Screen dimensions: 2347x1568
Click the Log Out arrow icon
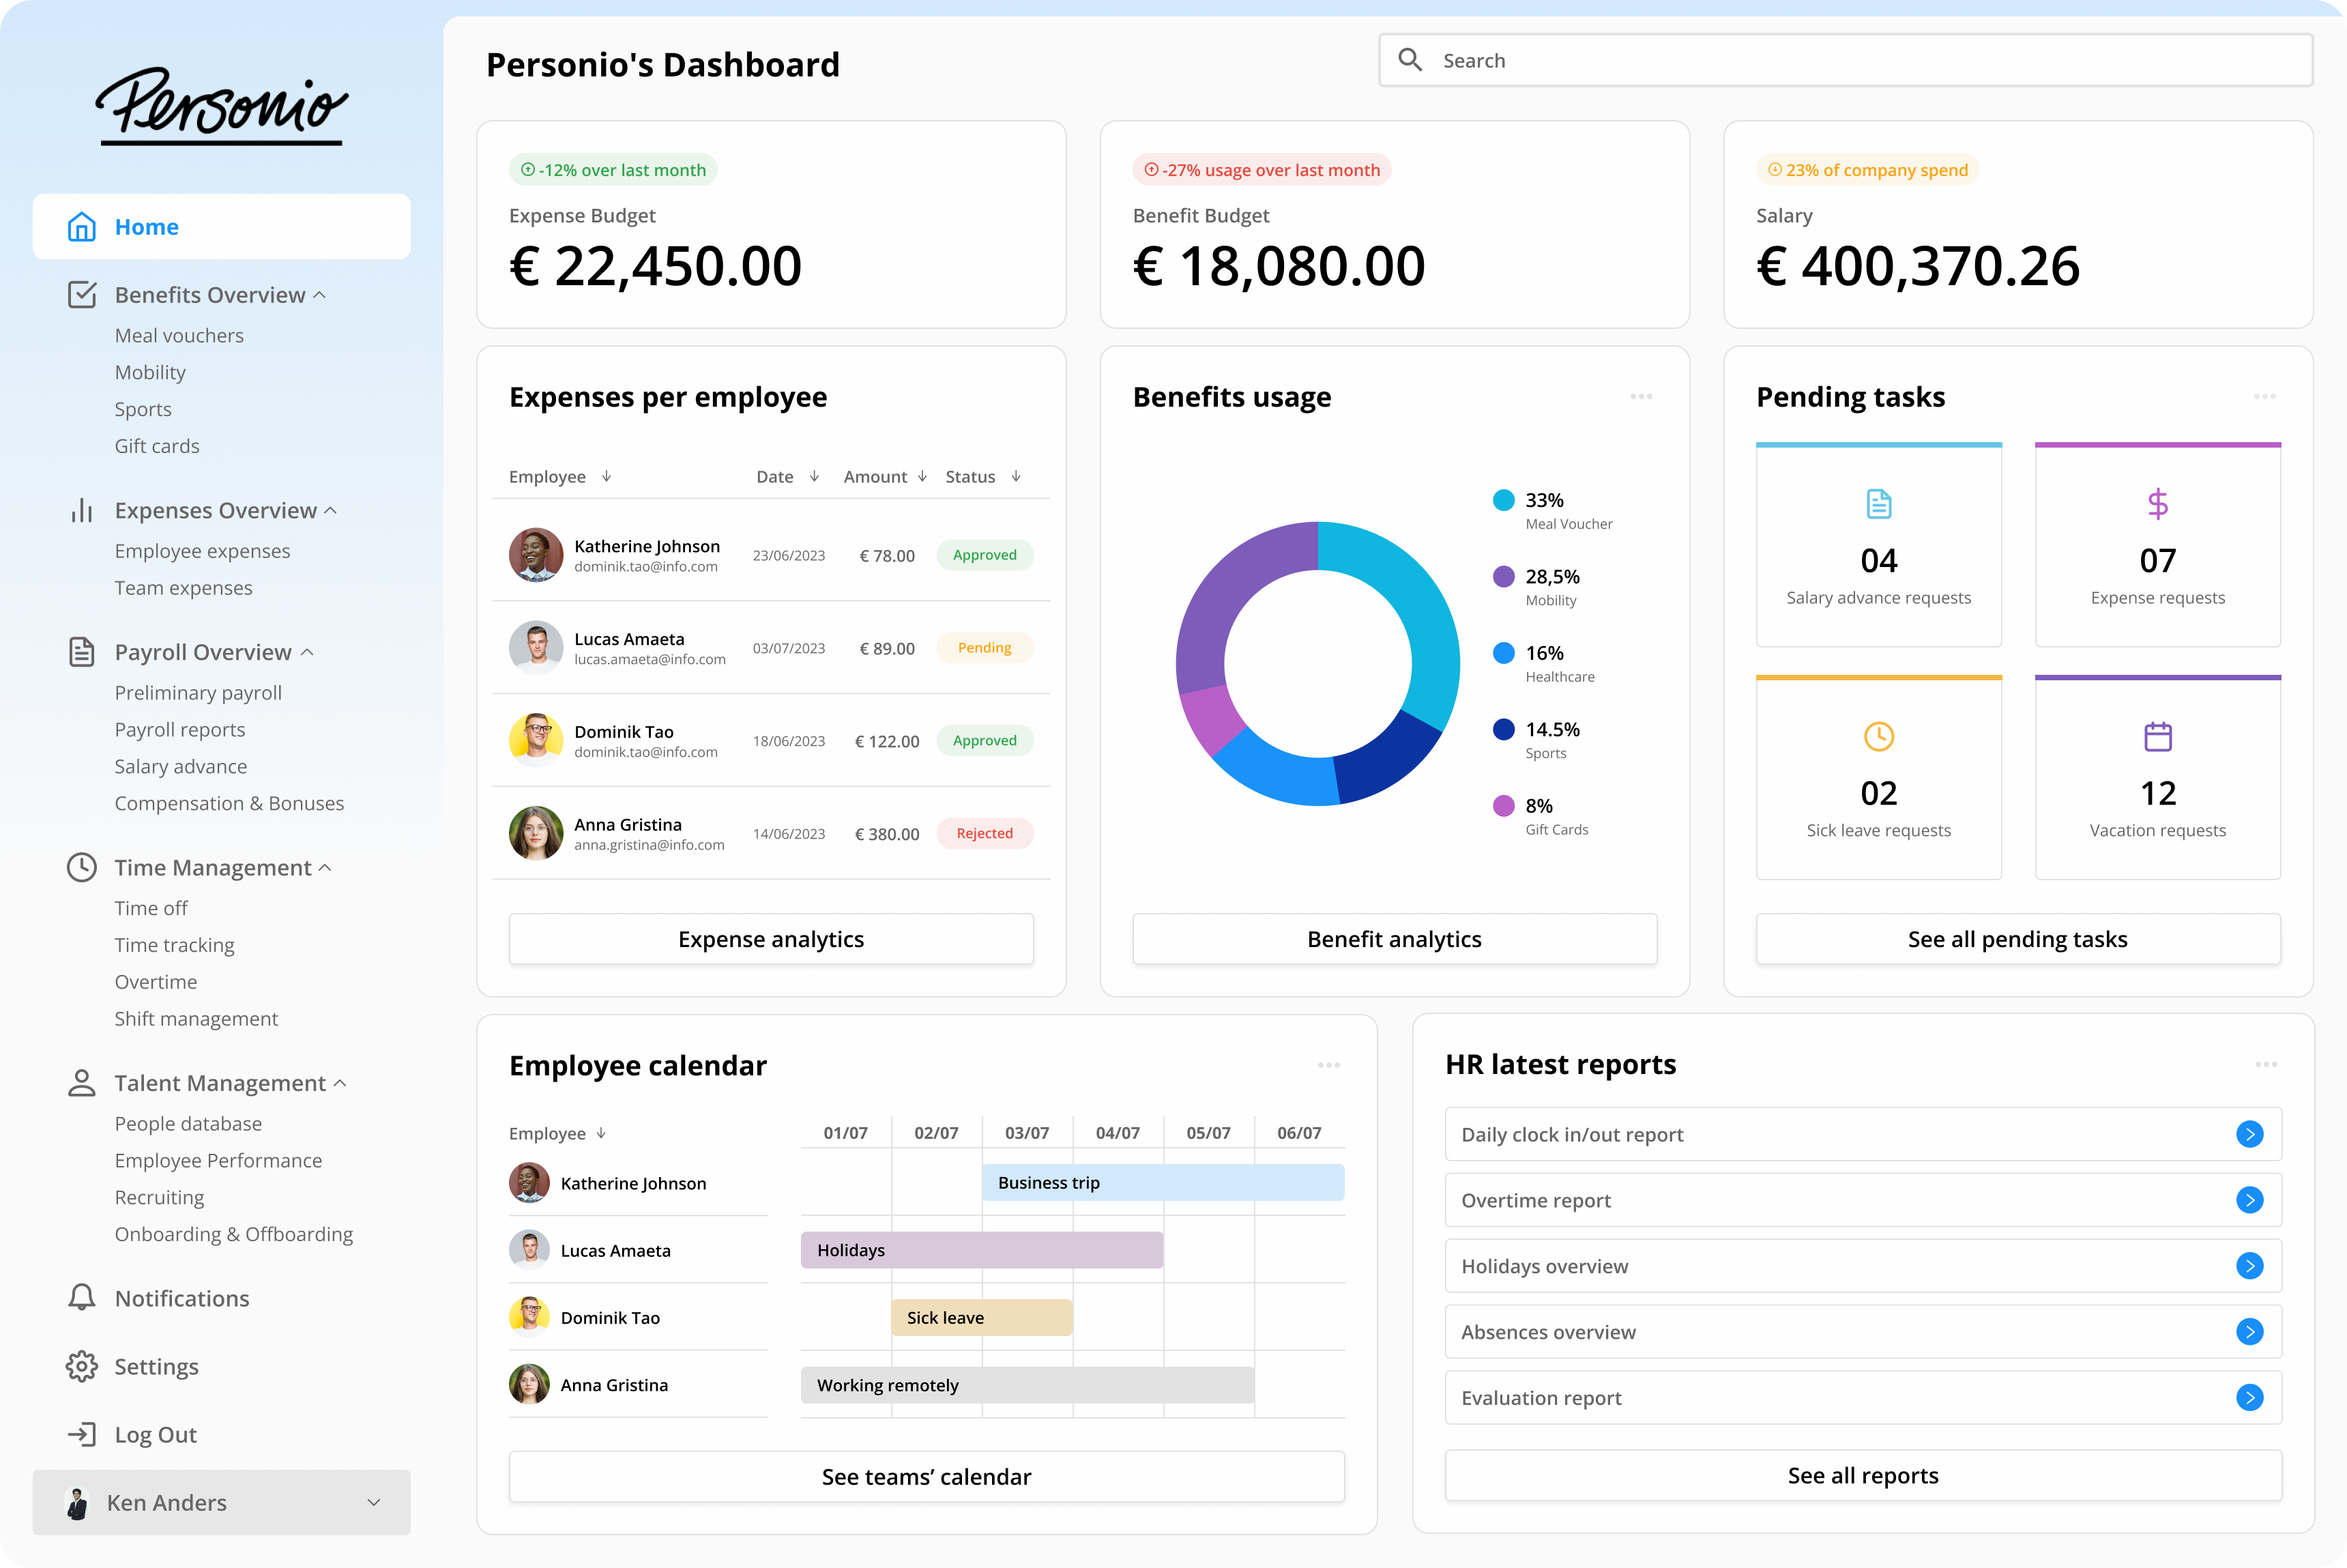tap(81, 1434)
